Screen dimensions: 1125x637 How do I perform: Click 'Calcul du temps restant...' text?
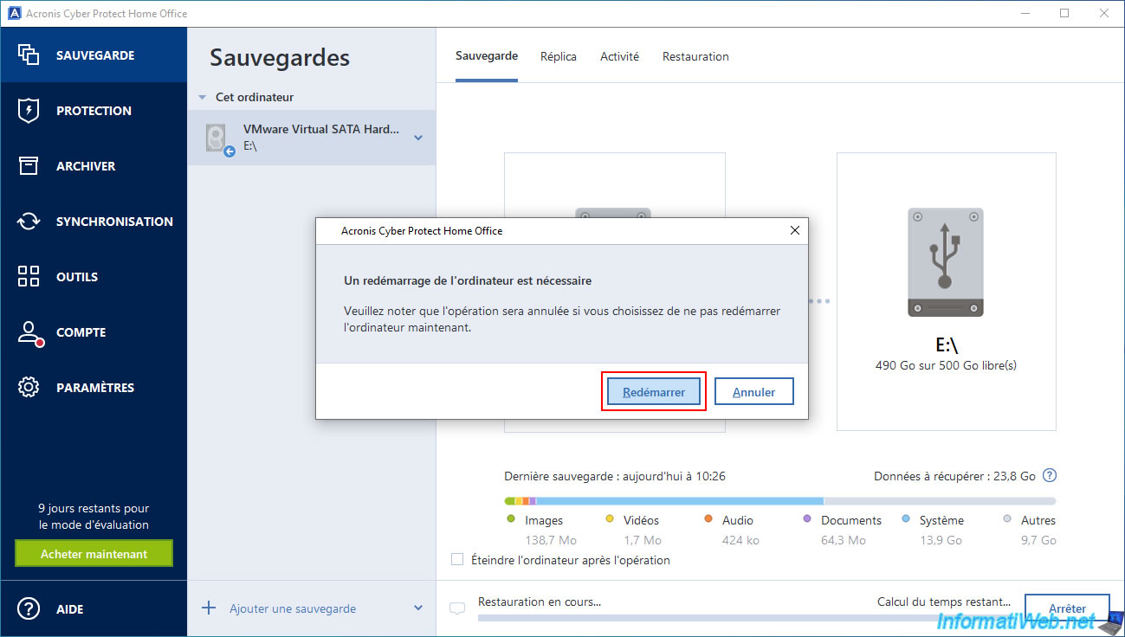click(944, 602)
